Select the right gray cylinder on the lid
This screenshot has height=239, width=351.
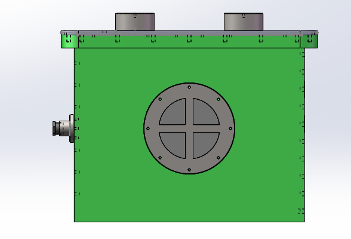244,22
